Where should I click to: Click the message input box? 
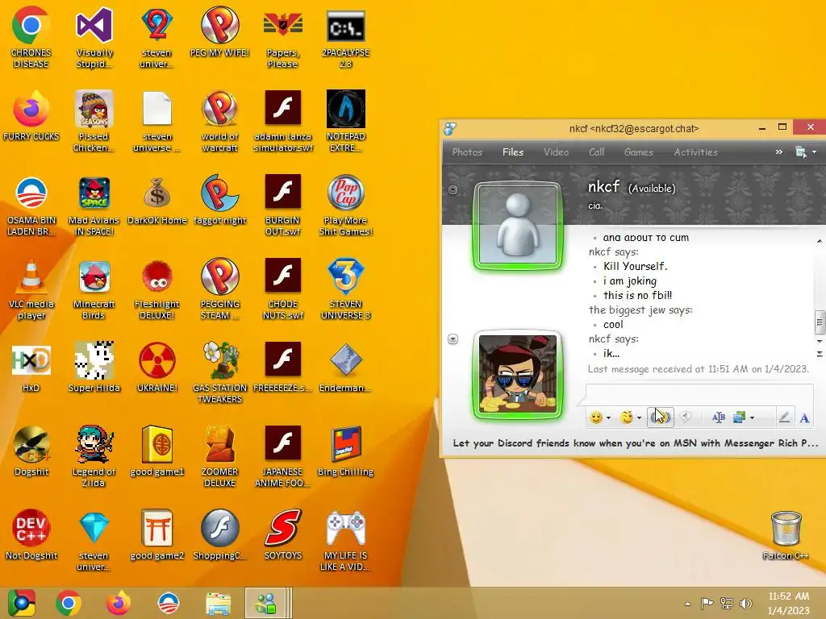pos(699,393)
